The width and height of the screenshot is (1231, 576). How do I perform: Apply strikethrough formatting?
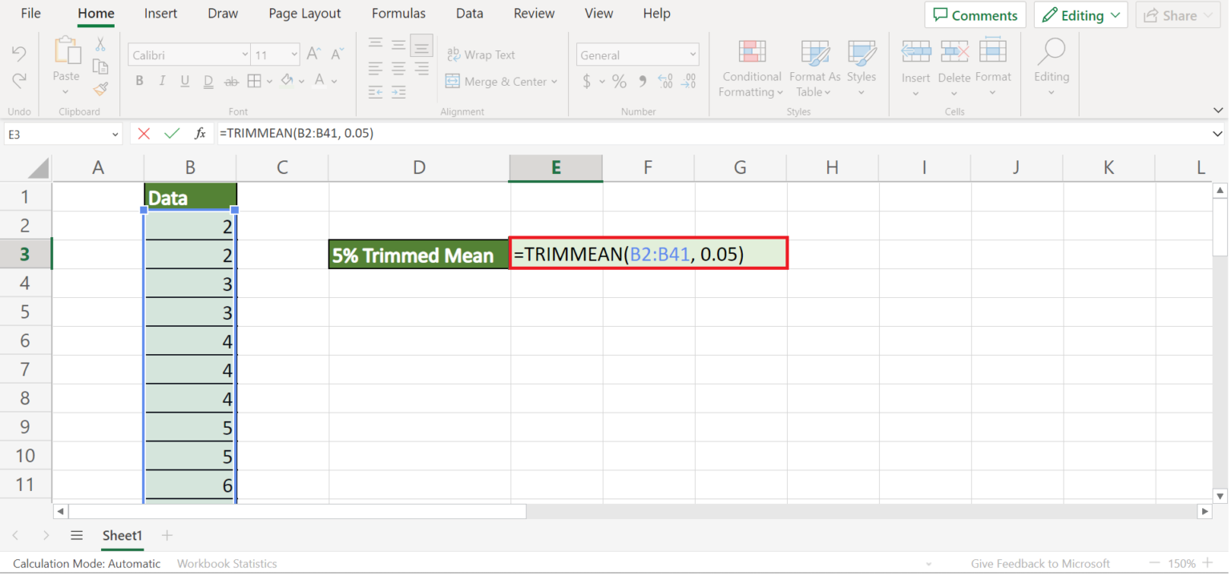point(232,80)
